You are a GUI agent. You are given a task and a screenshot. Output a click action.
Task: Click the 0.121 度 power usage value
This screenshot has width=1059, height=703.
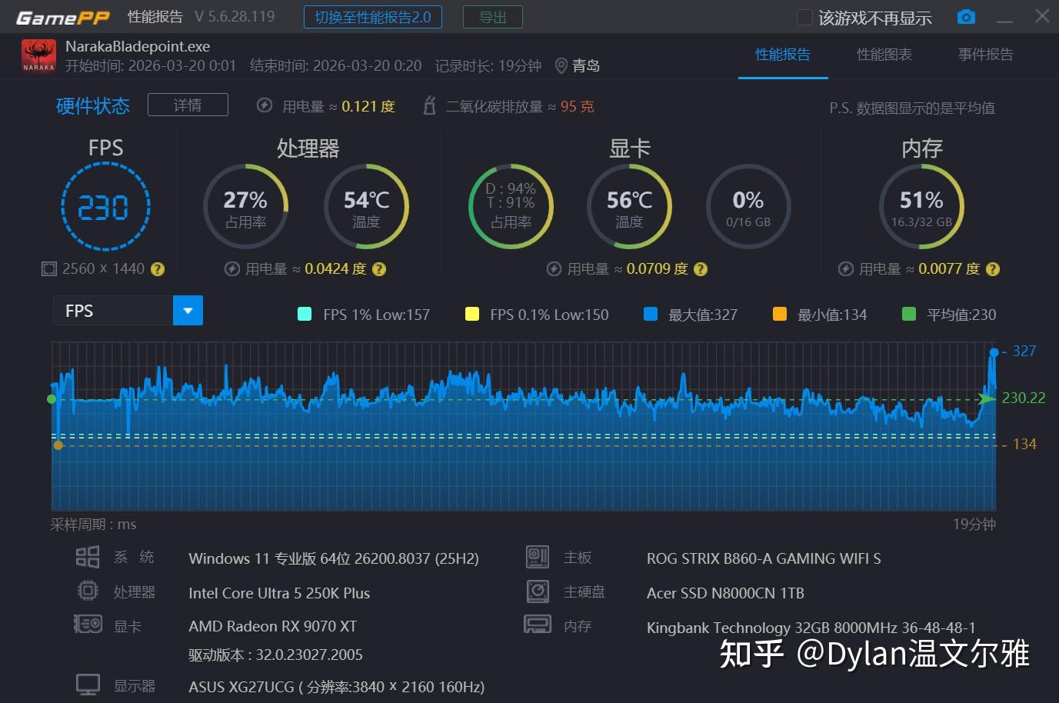tap(368, 106)
